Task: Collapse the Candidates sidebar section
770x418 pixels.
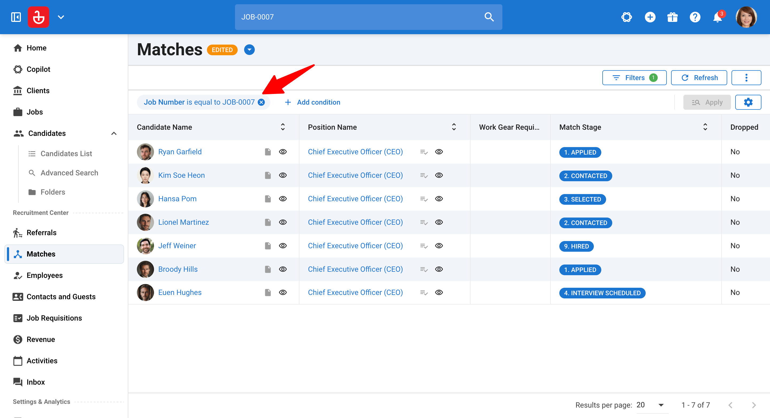Action: click(x=114, y=133)
